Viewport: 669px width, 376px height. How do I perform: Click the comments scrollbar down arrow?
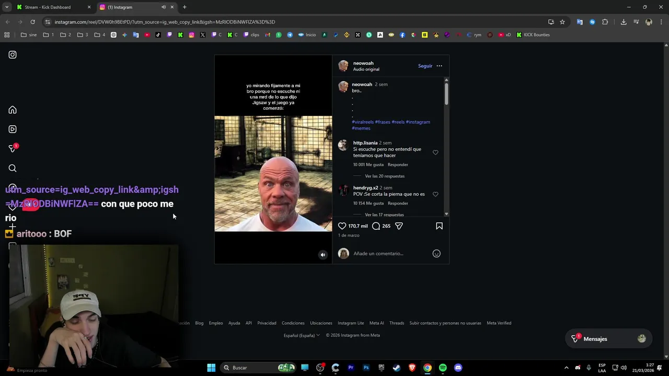tap(446, 214)
